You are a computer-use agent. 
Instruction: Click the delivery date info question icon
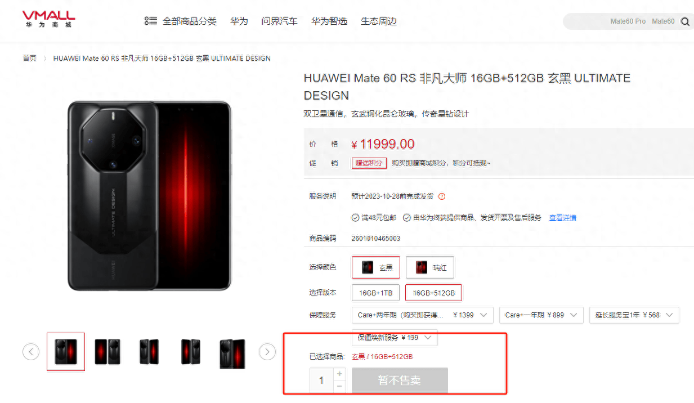pos(442,196)
